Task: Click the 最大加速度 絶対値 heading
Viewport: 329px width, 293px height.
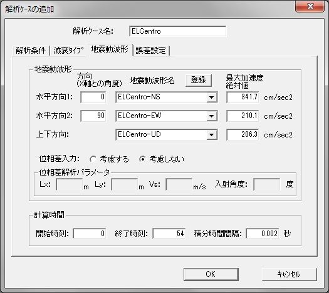Action: click(244, 82)
